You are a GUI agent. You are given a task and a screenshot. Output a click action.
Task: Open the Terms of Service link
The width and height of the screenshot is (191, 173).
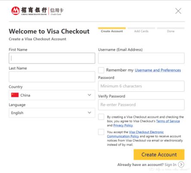point(168,121)
